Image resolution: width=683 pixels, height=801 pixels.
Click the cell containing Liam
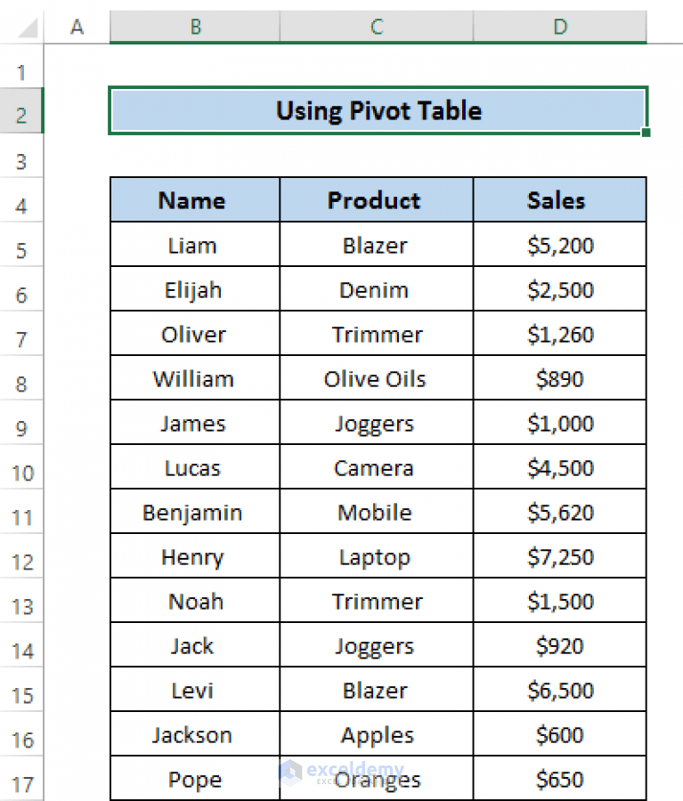194,245
